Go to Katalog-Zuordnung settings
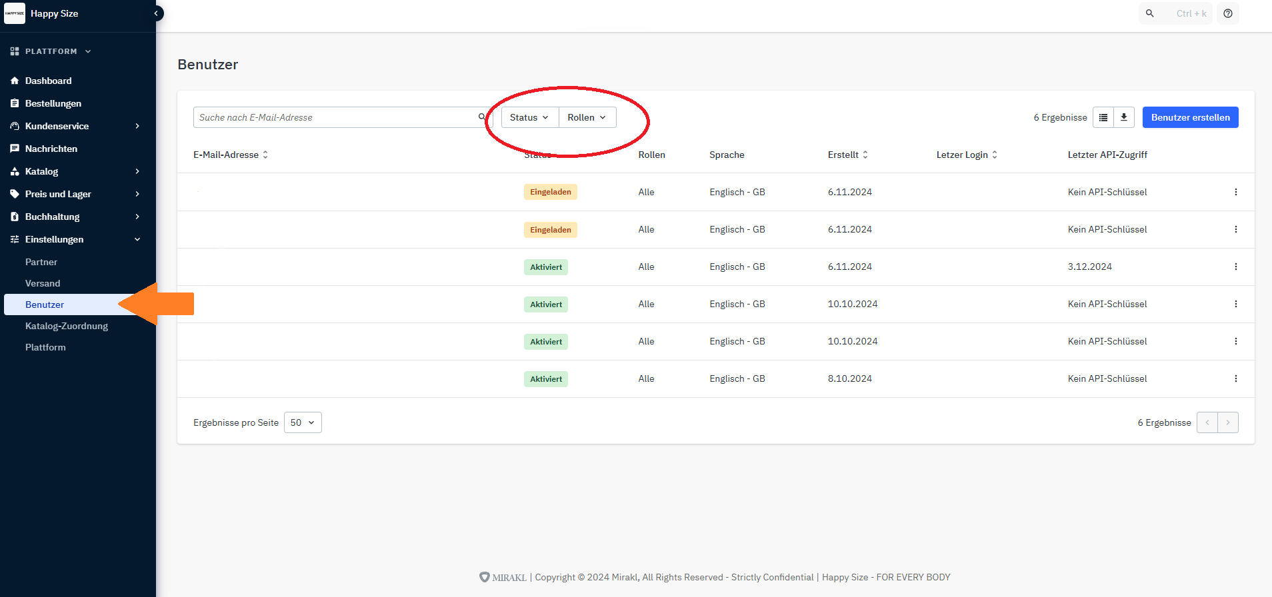Image resolution: width=1272 pixels, height=597 pixels. point(67,326)
